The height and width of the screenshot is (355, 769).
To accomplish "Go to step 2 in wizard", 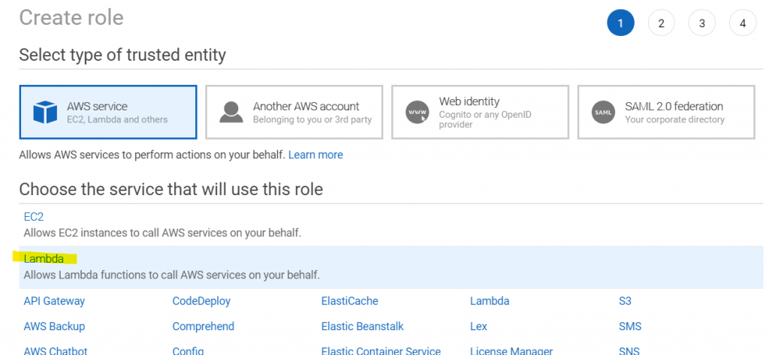I will pos(661,23).
